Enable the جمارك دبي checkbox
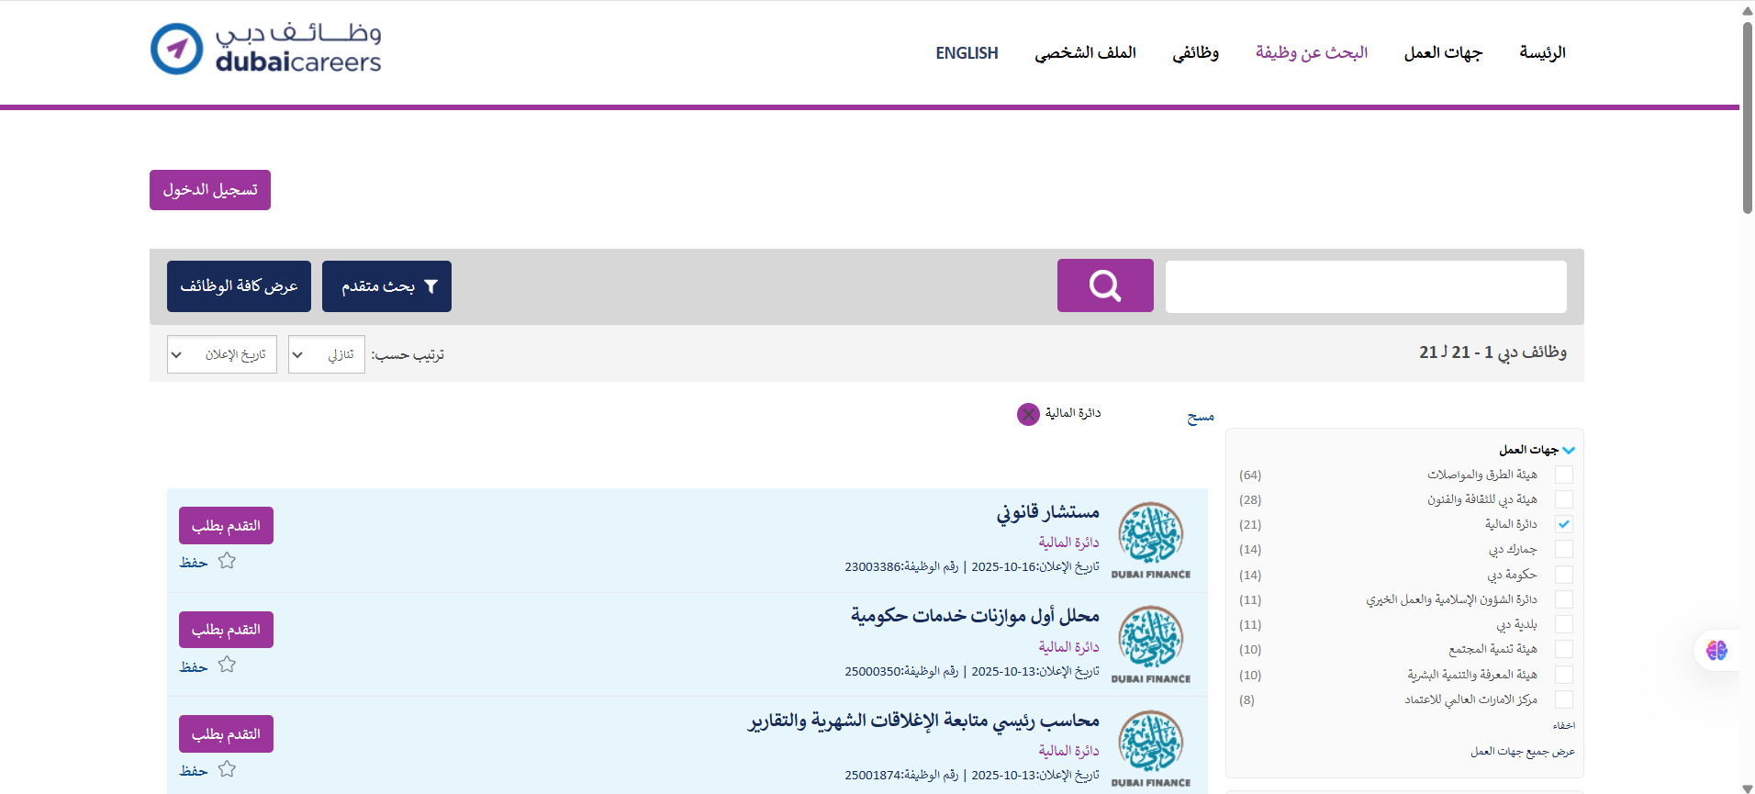 click(x=1564, y=549)
